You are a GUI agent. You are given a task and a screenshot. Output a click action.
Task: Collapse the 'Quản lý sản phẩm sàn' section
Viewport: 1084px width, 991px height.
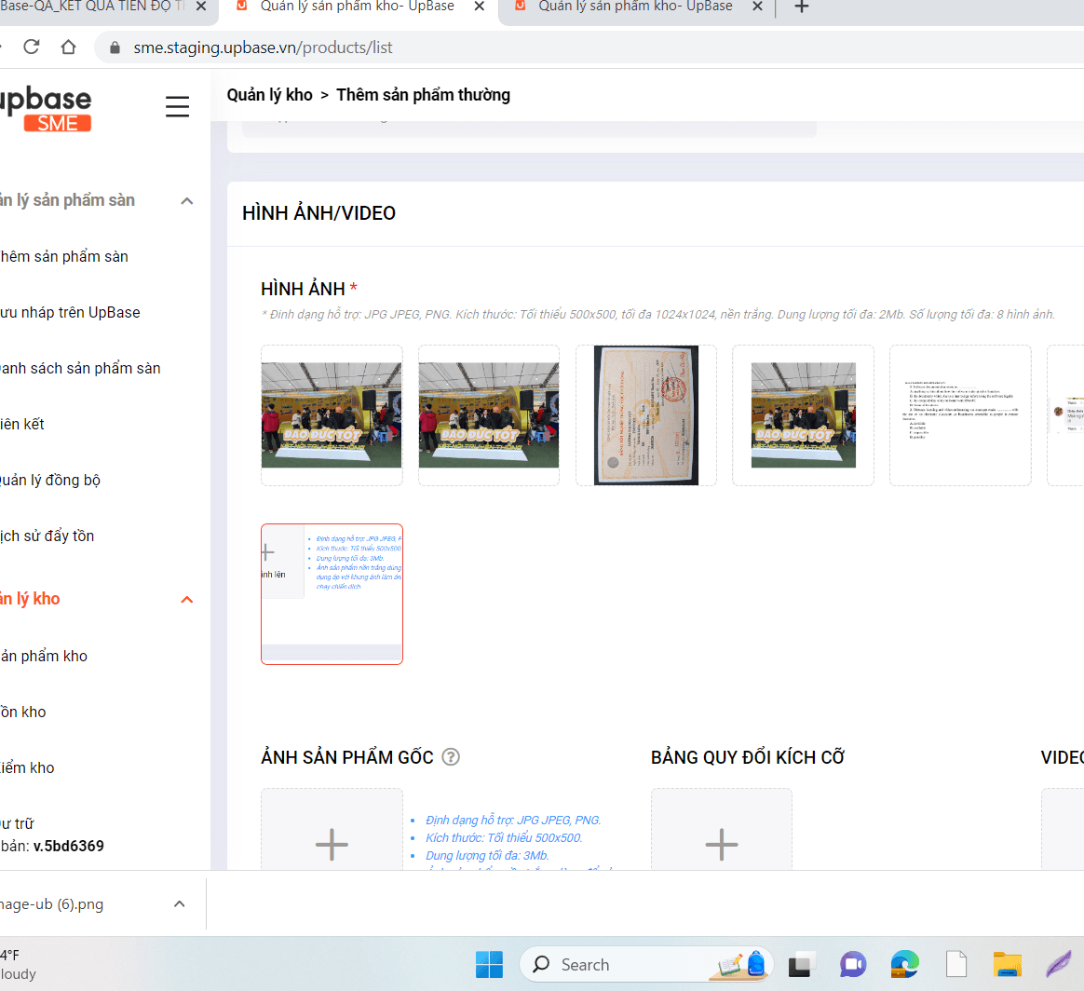pos(186,200)
